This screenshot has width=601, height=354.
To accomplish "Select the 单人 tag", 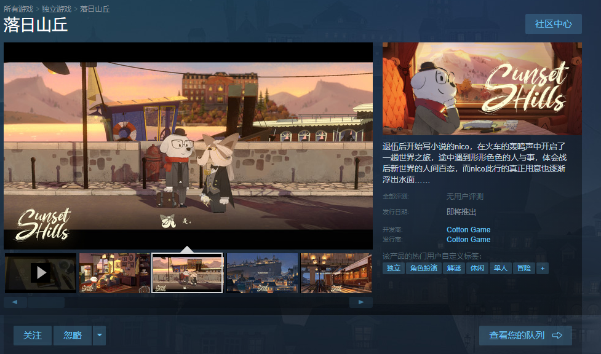I will [500, 268].
